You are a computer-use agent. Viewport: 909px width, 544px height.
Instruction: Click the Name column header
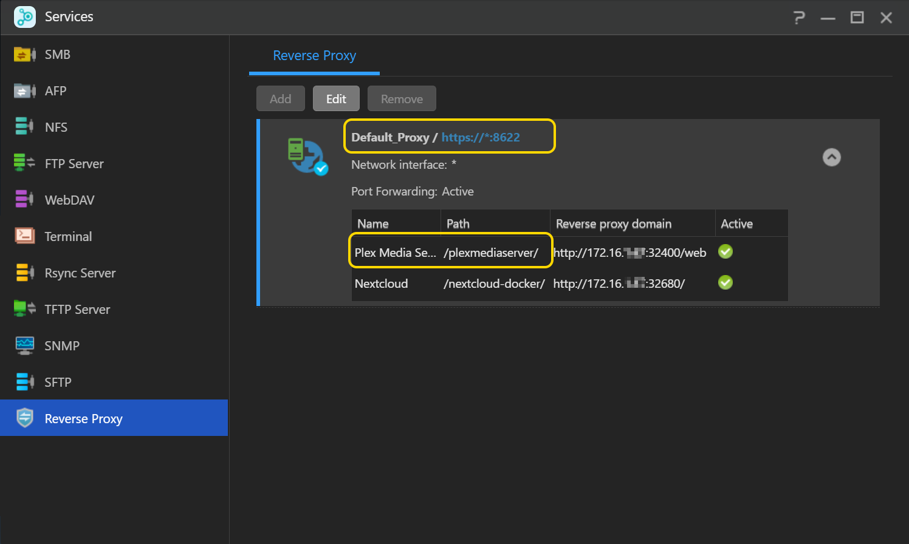coord(396,223)
